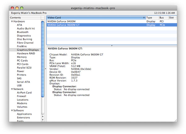186x134 pixels.
Task: Collapse the Network category triangle
Action: (12, 89)
